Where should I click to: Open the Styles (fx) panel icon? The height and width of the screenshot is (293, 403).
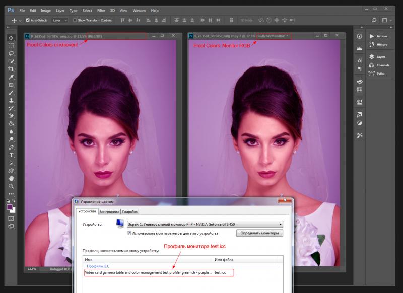click(x=359, y=115)
